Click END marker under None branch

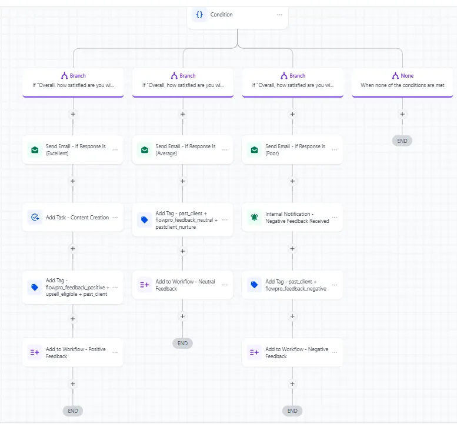402,141
